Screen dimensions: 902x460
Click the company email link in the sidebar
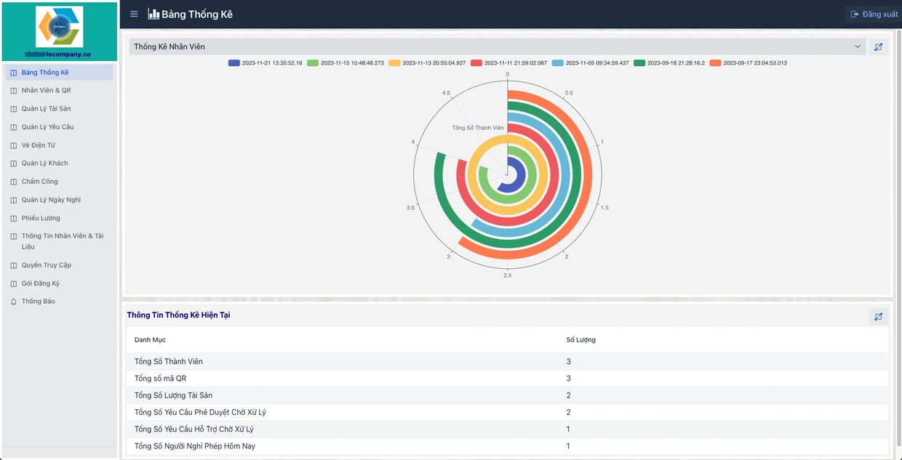coord(59,54)
